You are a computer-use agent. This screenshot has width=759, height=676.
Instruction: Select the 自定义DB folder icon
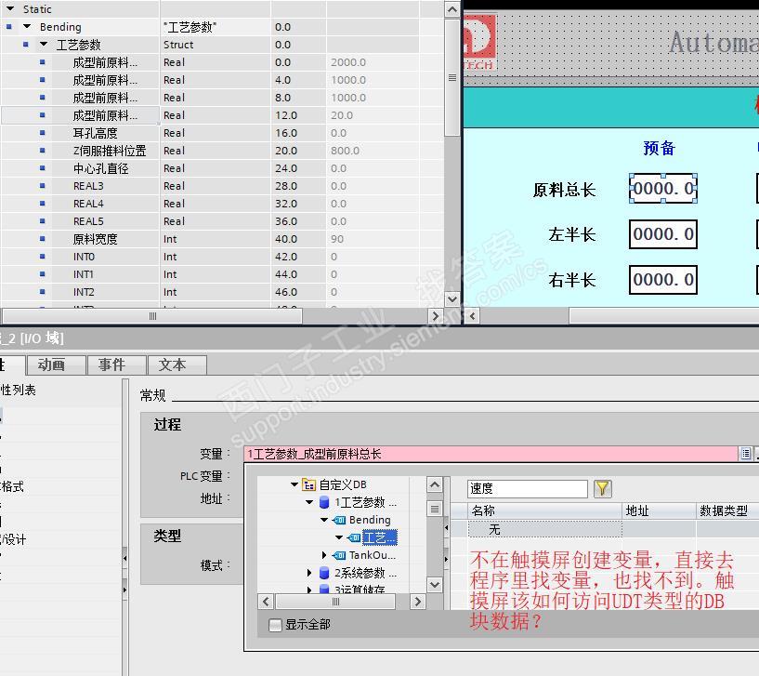[x=308, y=484]
